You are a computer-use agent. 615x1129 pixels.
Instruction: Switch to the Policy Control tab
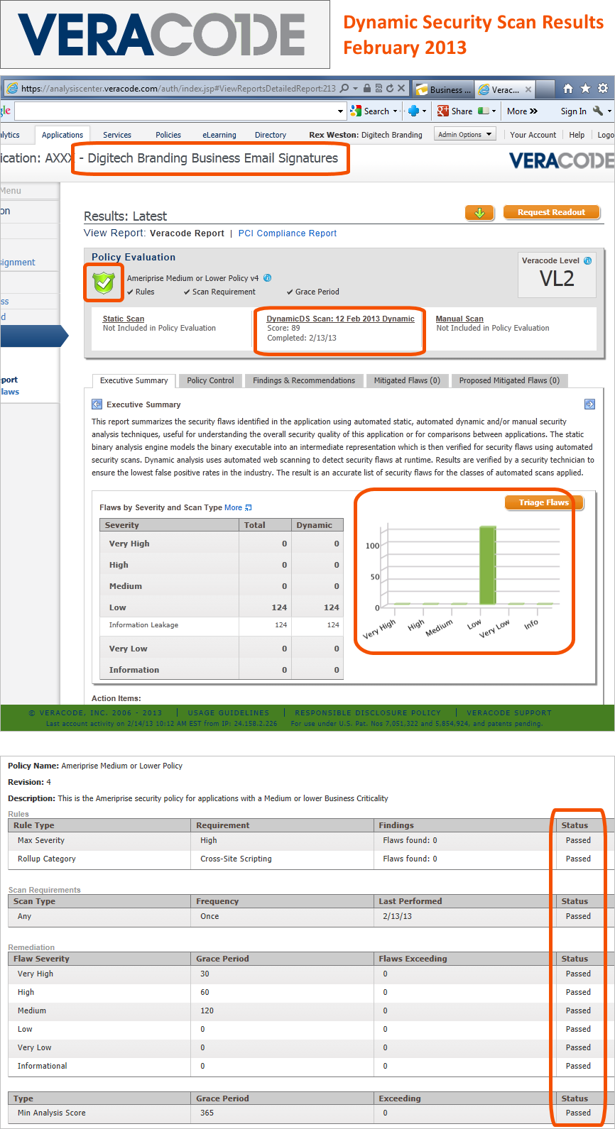(x=210, y=380)
